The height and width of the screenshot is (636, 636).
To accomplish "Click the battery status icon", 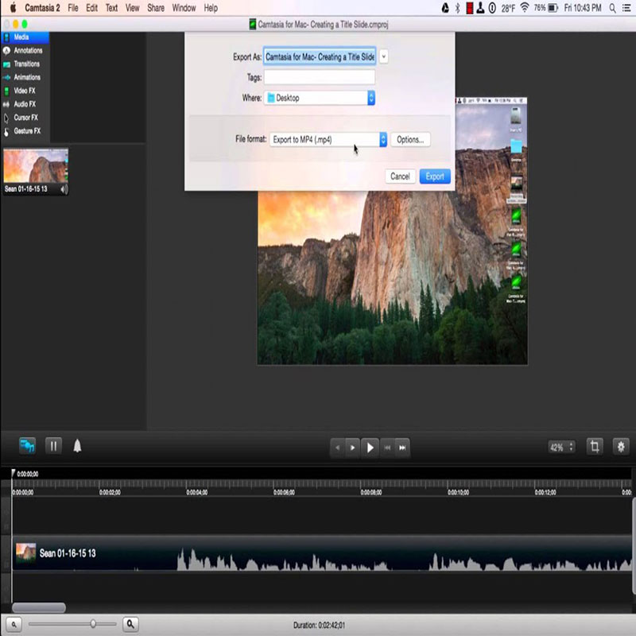I will (x=553, y=8).
